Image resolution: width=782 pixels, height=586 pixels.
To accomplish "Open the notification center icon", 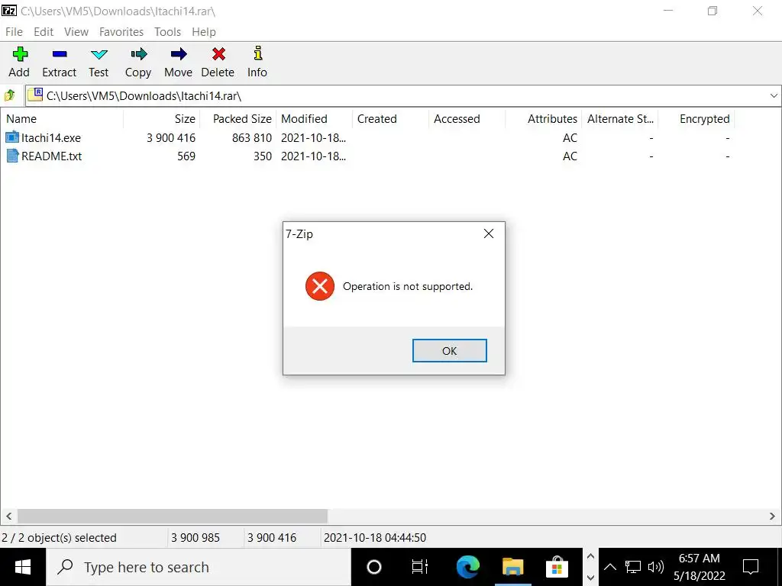I will click(751, 567).
